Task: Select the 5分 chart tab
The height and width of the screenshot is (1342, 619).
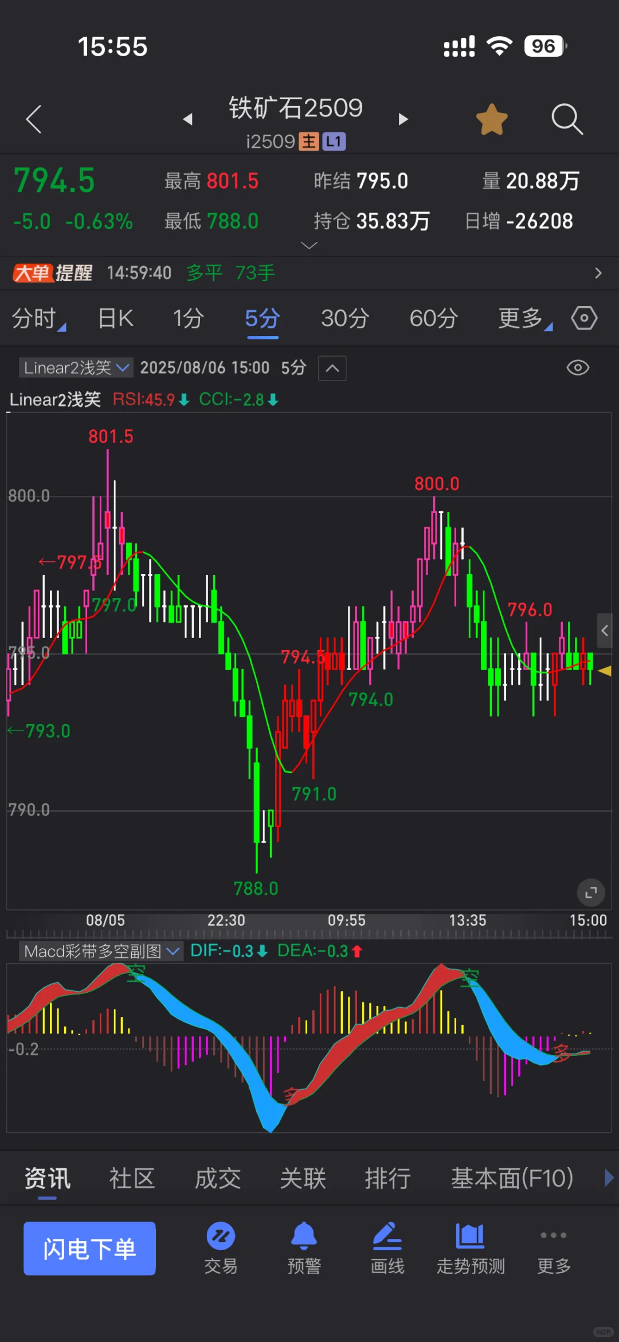Action: click(x=263, y=318)
